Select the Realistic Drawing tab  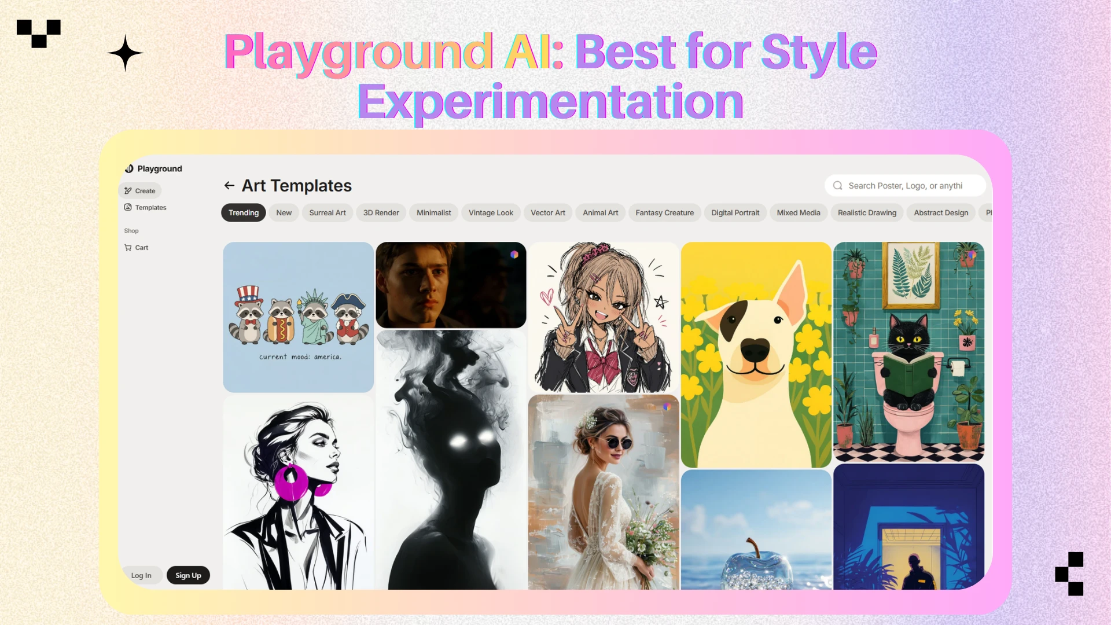[867, 213]
